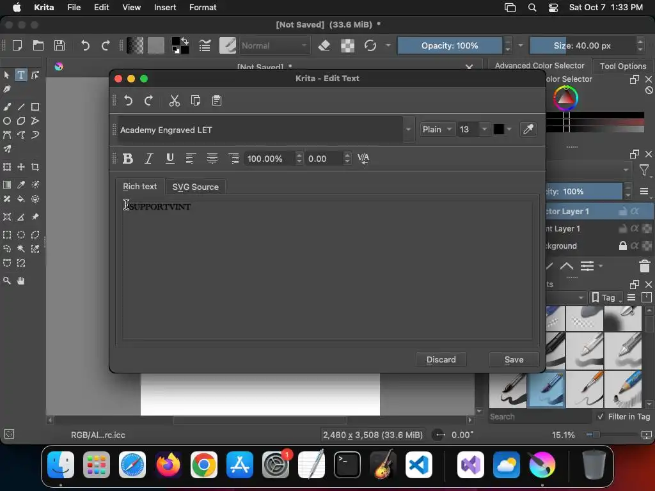Click the Paste clipboard icon

click(x=217, y=100)
